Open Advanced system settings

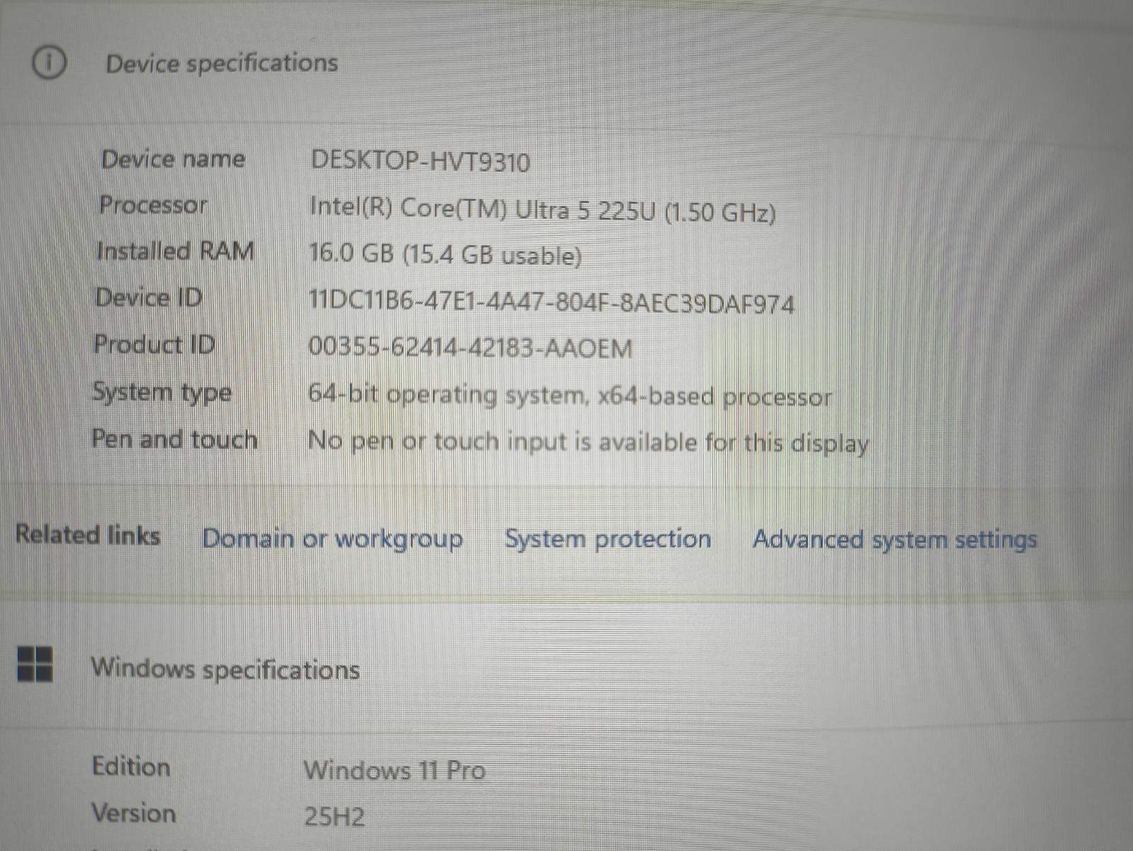[x=895, y=539]
